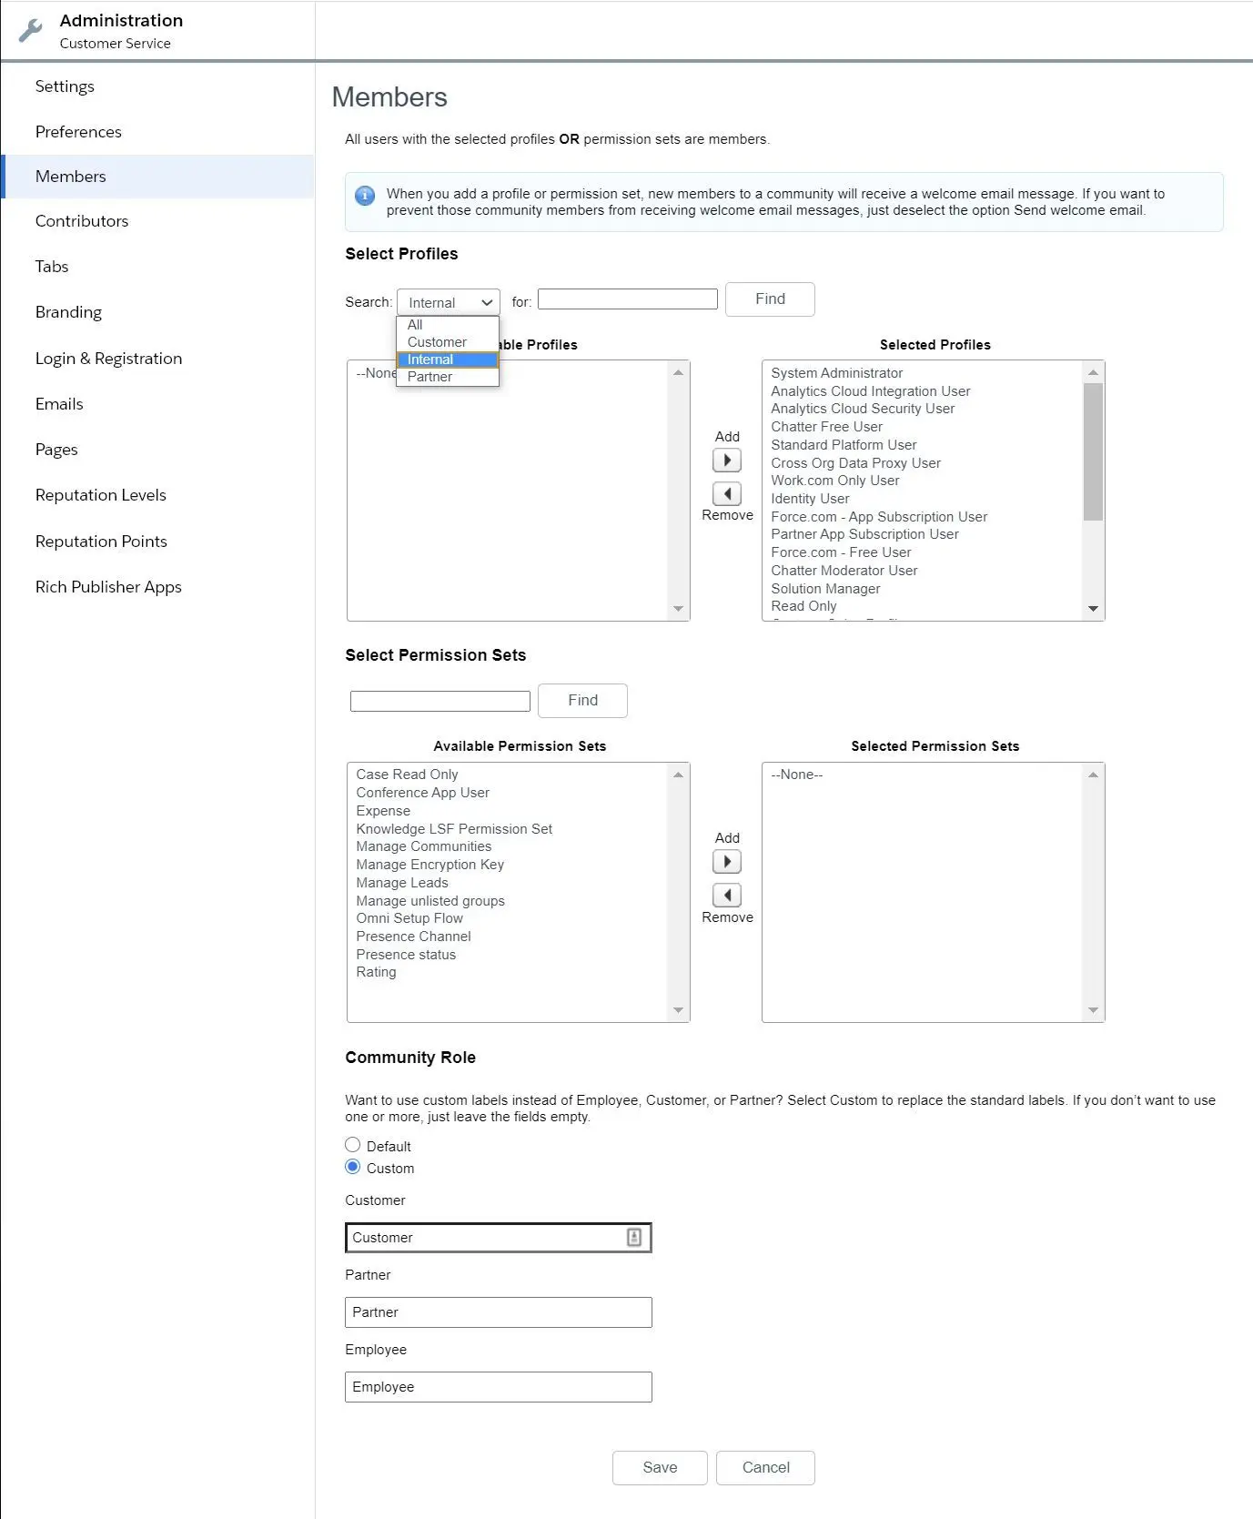Select Rating permission set
Viewport: 1253px width, 1519px height.
click(x=376, y=972)
